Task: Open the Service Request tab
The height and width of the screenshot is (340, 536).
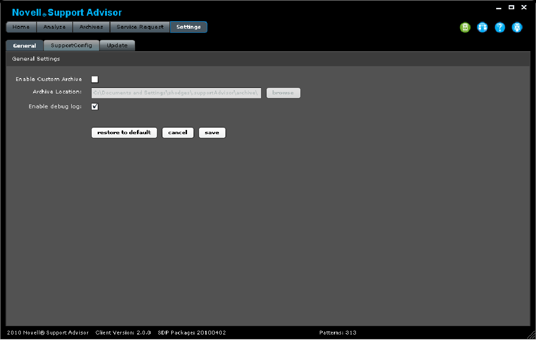Action: [x=140, y=27]
